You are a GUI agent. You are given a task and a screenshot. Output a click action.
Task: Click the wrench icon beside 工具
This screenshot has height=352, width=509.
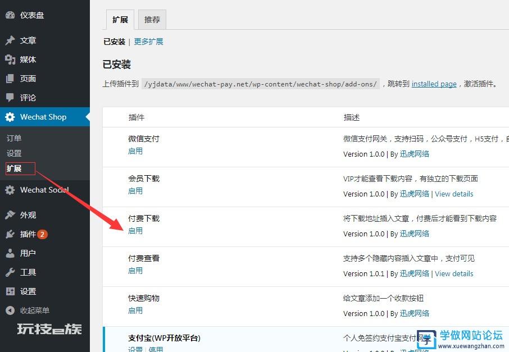point(10,272)
